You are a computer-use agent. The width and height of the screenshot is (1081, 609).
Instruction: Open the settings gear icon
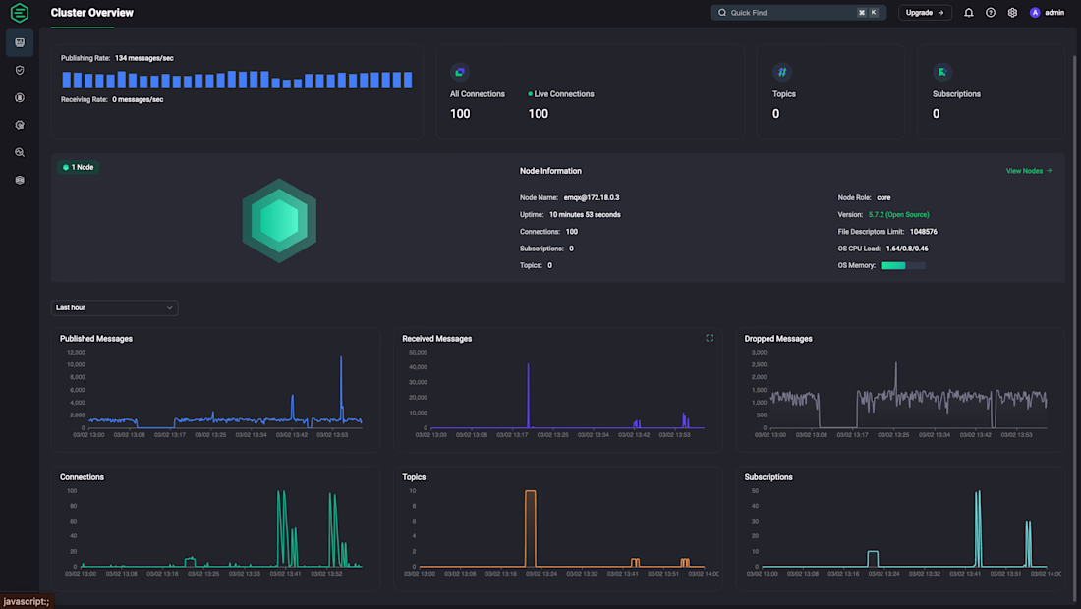pyautogui.click(x=1012, y=13)
